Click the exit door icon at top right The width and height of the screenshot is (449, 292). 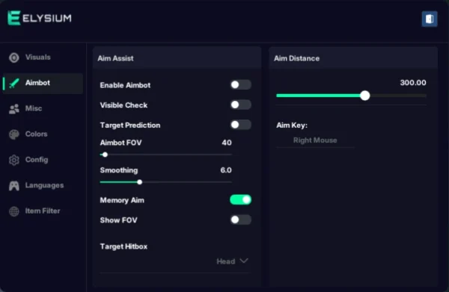pyautogui.click(x=430, y=19)
